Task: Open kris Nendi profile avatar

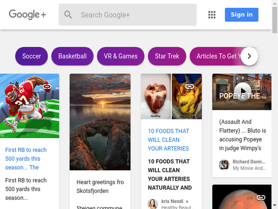Action: click(153, 204)
